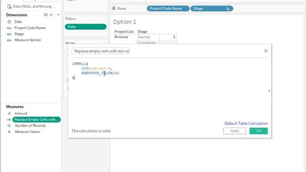Click inside the formula on PREVIOUS_VALUE(0)
The width and height of the screenshot is (306, 172).
pyautogui.click(x=100, y=73)
